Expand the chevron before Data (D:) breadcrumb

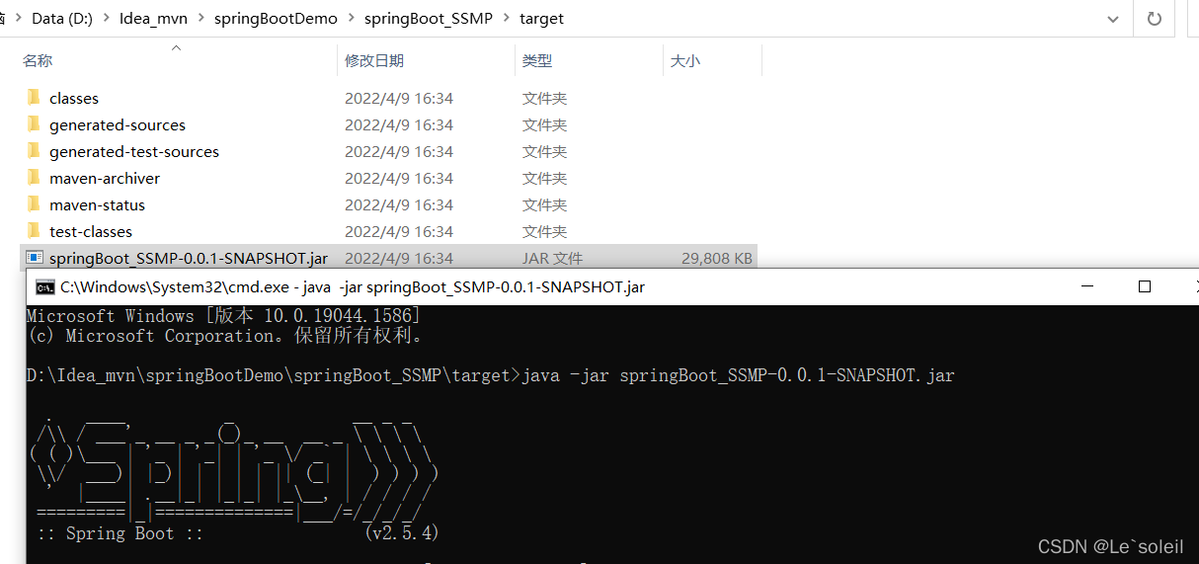(x=18, y=18)
